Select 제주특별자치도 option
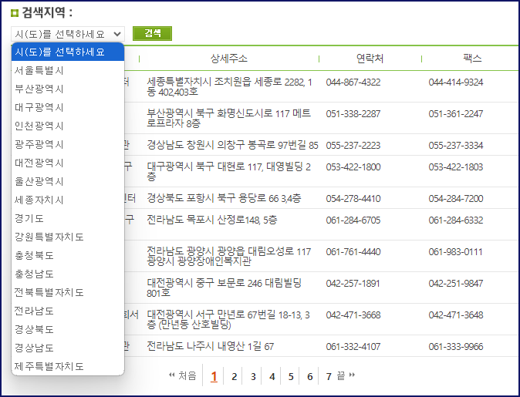The height and width of the screenshot is (397, 520). (x=68, y=366)
